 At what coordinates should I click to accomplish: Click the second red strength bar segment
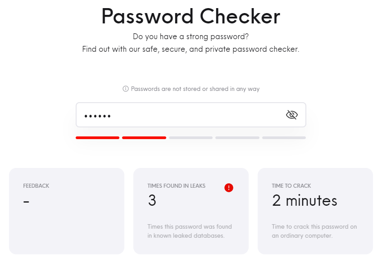(x=144, y=138)
